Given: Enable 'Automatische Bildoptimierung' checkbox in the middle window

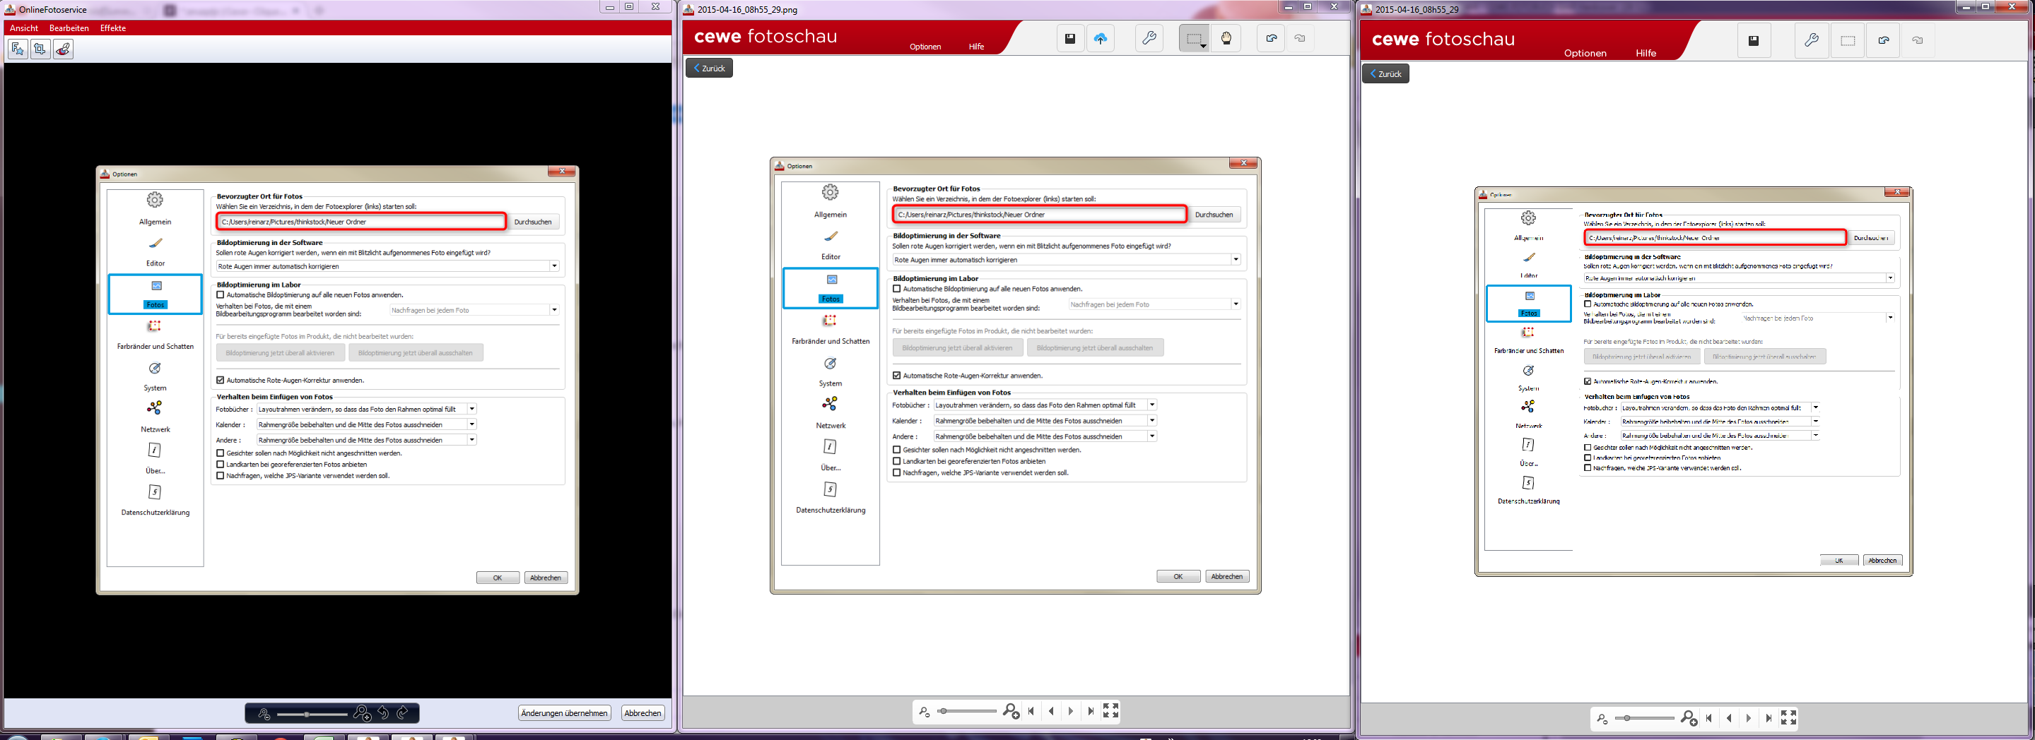Looking at the screenshot, I should (x=897, y=289).
